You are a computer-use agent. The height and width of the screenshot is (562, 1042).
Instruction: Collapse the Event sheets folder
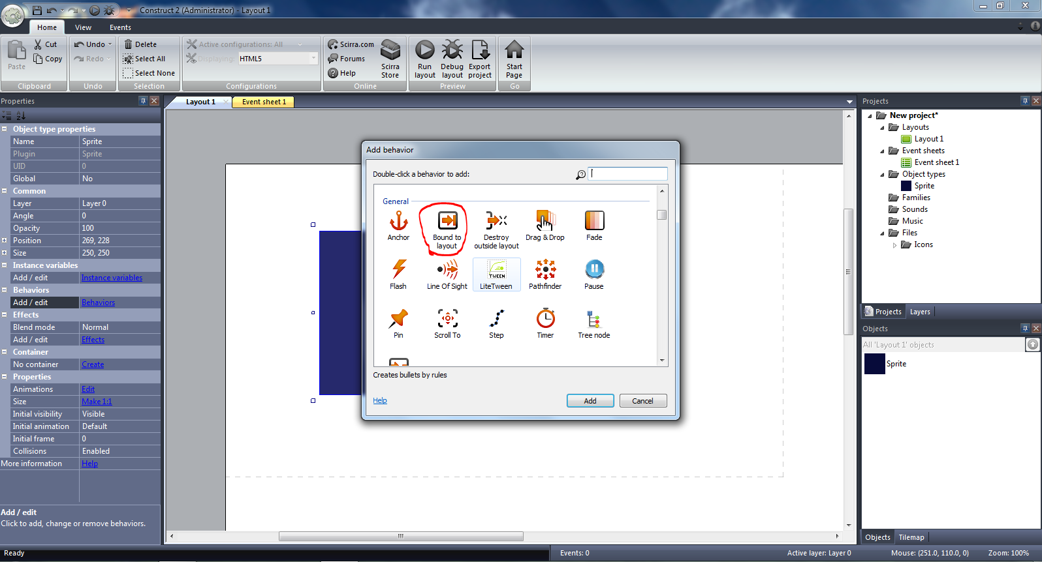click(x=882, y=151)
